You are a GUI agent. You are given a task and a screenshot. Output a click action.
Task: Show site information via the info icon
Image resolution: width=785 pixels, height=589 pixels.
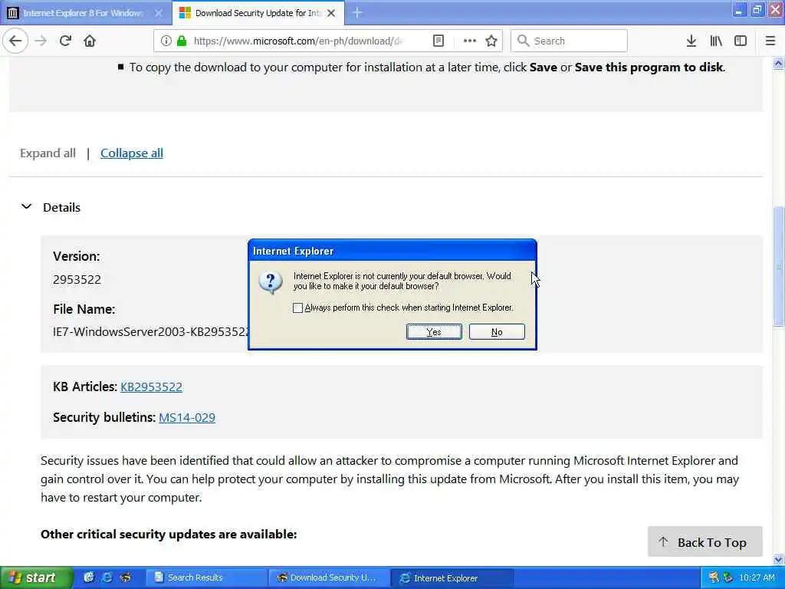coord(166,41)
